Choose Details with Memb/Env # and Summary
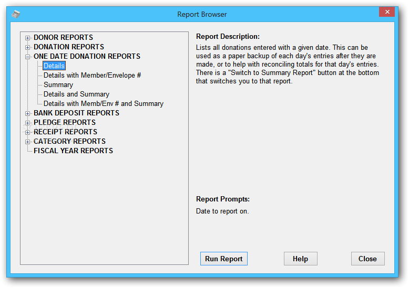Image resolution: width=409 pixels, height=288 pixels. click(103, 103)
